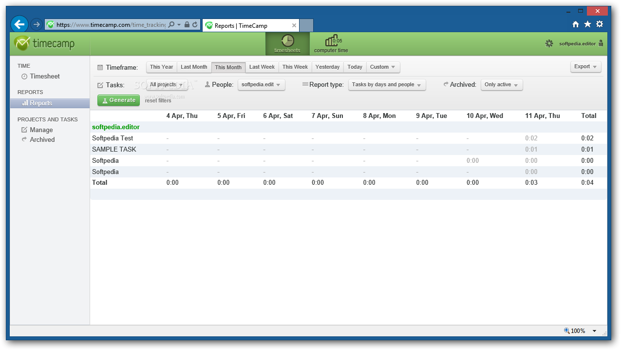Open browser tools gear icon
The width and height of the screenshot is (621, 350).
pos(600,24)
